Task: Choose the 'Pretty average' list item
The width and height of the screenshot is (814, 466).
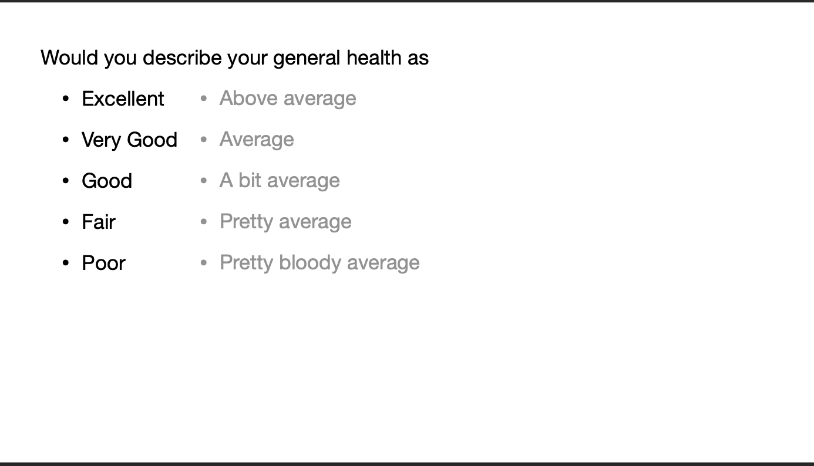Action: [x=285, y=222]
